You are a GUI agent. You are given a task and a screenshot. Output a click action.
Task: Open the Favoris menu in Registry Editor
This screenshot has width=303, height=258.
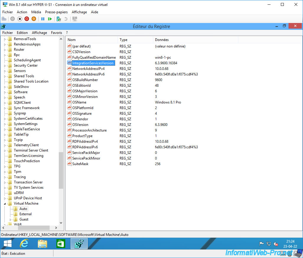(x=56, y=32)
